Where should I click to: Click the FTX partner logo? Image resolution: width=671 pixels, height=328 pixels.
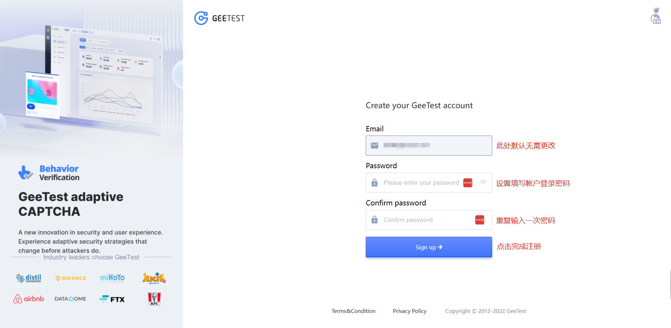point(112,299)
